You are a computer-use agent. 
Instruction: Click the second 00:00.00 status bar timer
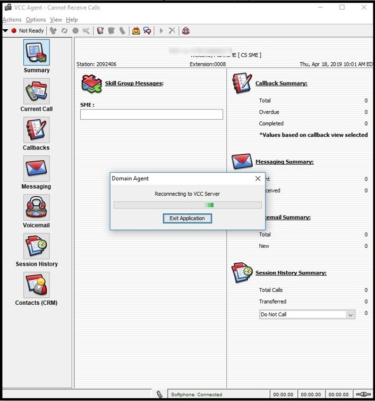pyautogui.click(x=311, y=395)
